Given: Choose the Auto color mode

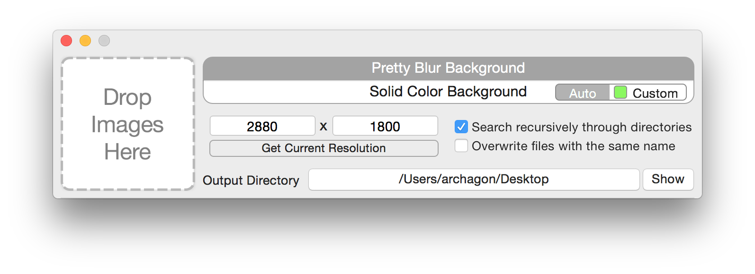Looking at the screenshot, I should [x=583, y=93].
